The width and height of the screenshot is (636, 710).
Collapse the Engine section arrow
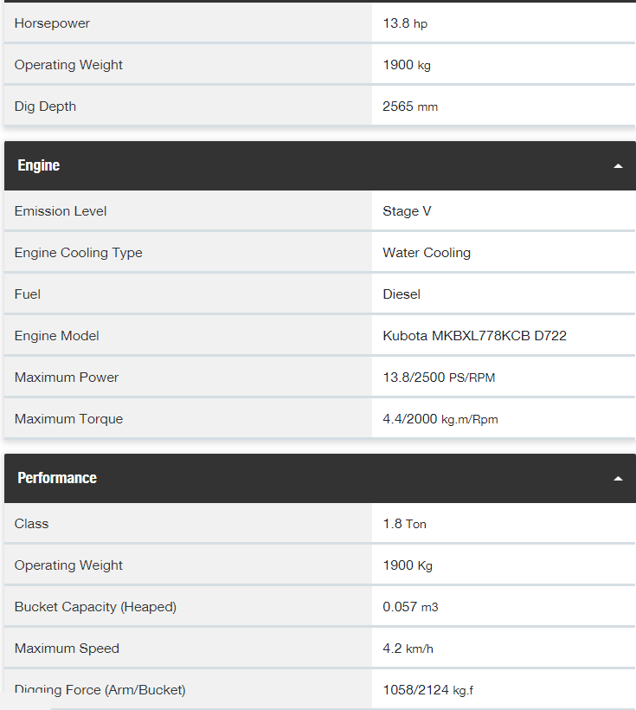[618, 166]
